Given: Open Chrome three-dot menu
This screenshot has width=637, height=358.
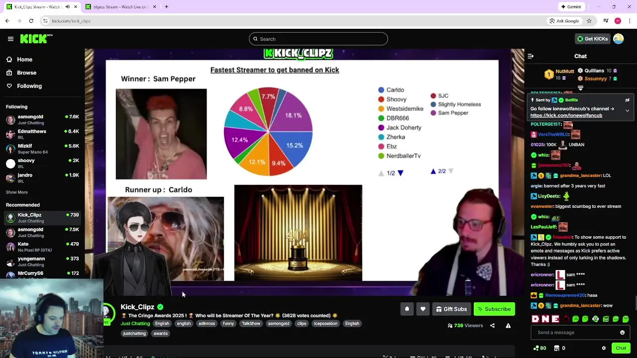Looking at the screenshot, I should coord(630,21).
